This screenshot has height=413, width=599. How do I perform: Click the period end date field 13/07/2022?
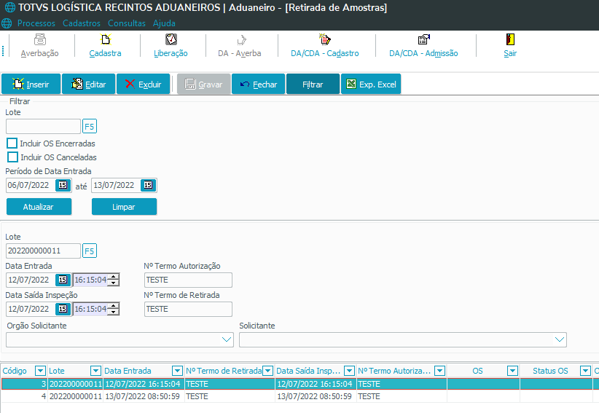click(x=116, y=185)
